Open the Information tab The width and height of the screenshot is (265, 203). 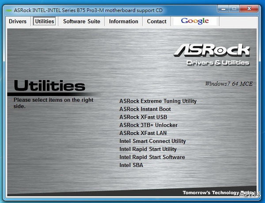124,21
